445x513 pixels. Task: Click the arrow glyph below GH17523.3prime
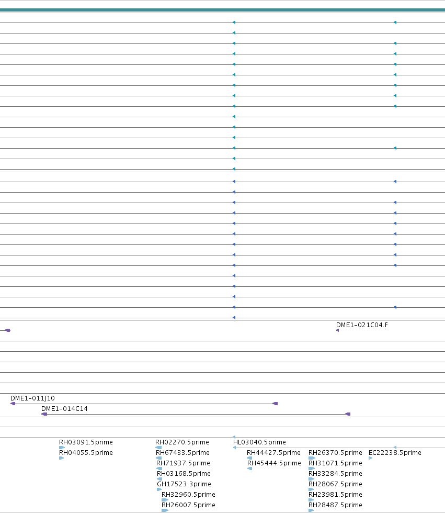coord(159,489)
